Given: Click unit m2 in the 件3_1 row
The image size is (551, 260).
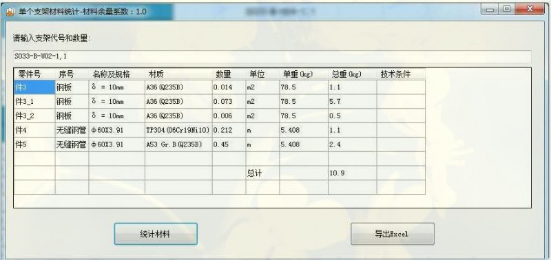Looking at the screenshot, I should tap(262, 102).
